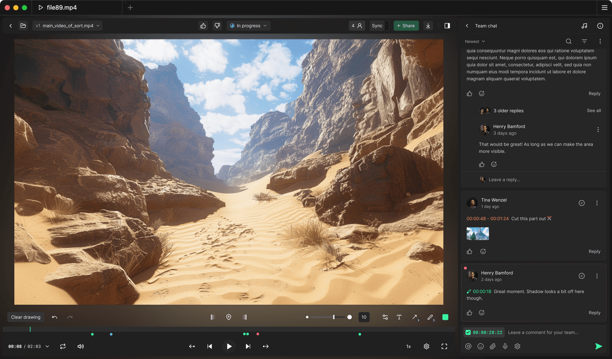Image resolution: width=612 pixels, height=359 pixels.
Task: Step back one frame
Action: pyautogui.click(x=210, y=346)
